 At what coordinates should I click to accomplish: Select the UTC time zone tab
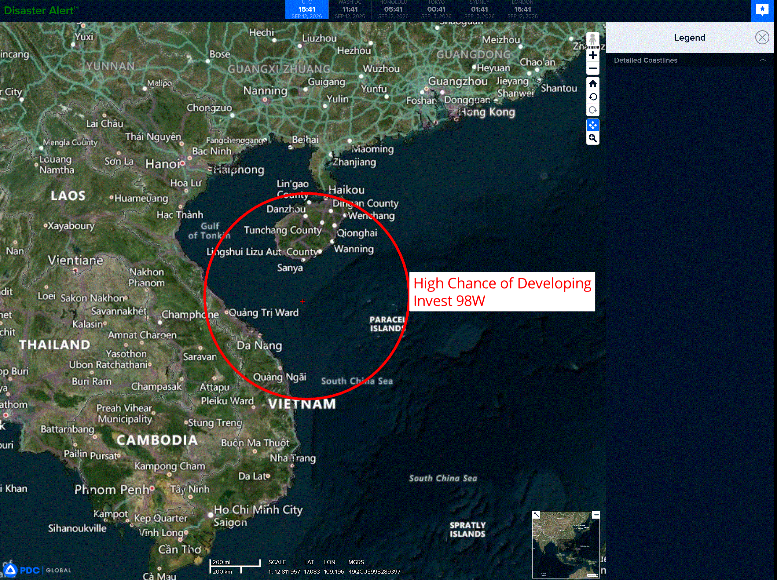coord(307,9)
